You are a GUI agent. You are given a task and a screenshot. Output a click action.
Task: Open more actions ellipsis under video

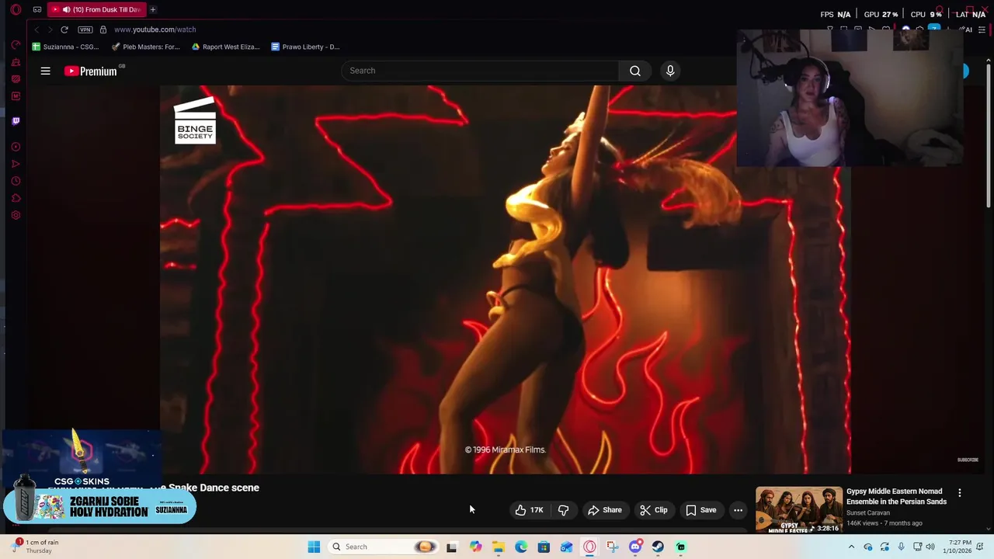(738, 510)
